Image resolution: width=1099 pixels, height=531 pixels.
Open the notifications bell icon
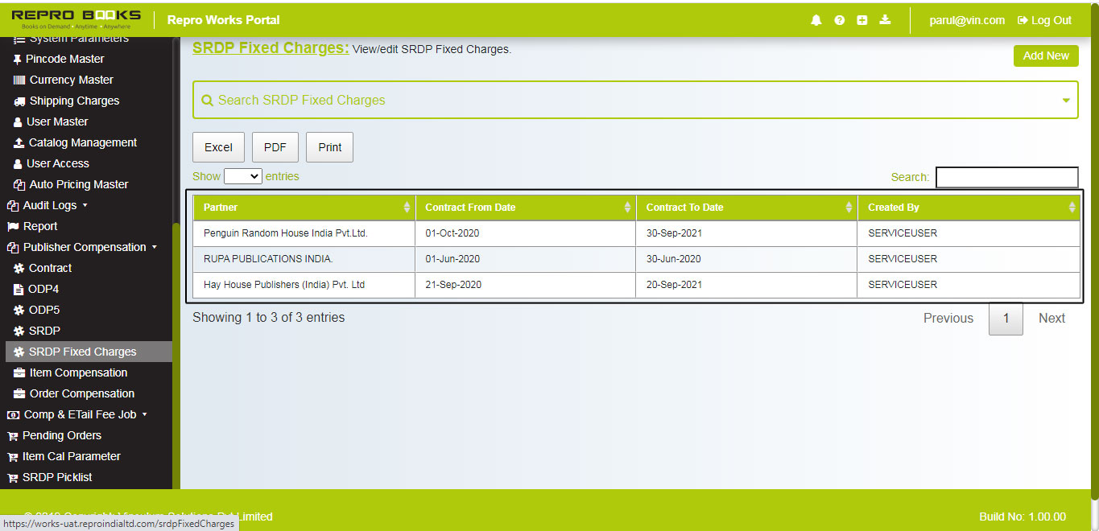pos(816,20)
